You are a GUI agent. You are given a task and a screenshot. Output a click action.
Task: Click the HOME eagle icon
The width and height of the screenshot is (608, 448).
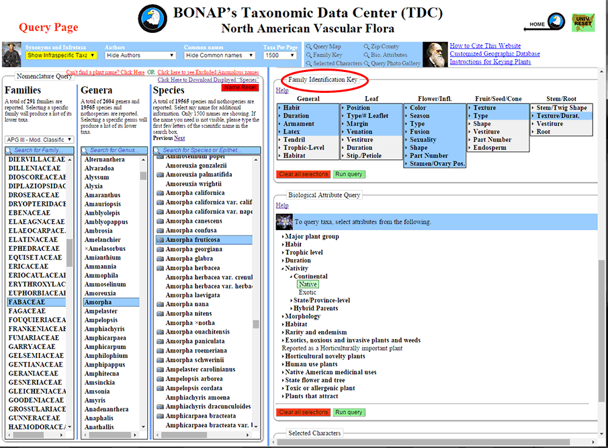point(556,22)
